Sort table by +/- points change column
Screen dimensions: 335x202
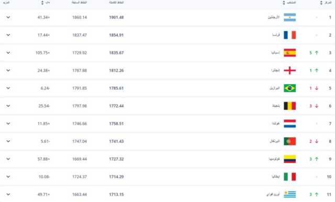[x=42, y=3]
